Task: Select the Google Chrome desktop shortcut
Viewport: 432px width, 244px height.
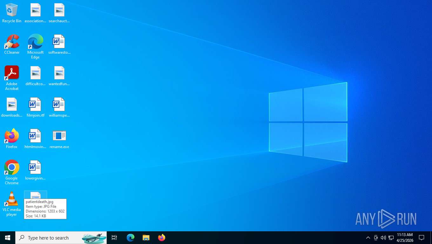Action: pyautogui.click(x=12, y=173)
